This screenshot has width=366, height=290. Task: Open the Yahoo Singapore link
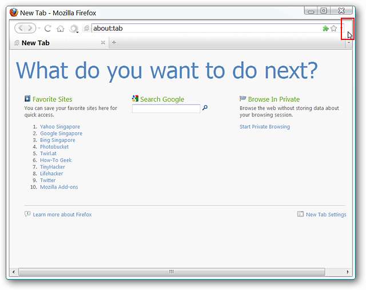click(x=60, y=127)
